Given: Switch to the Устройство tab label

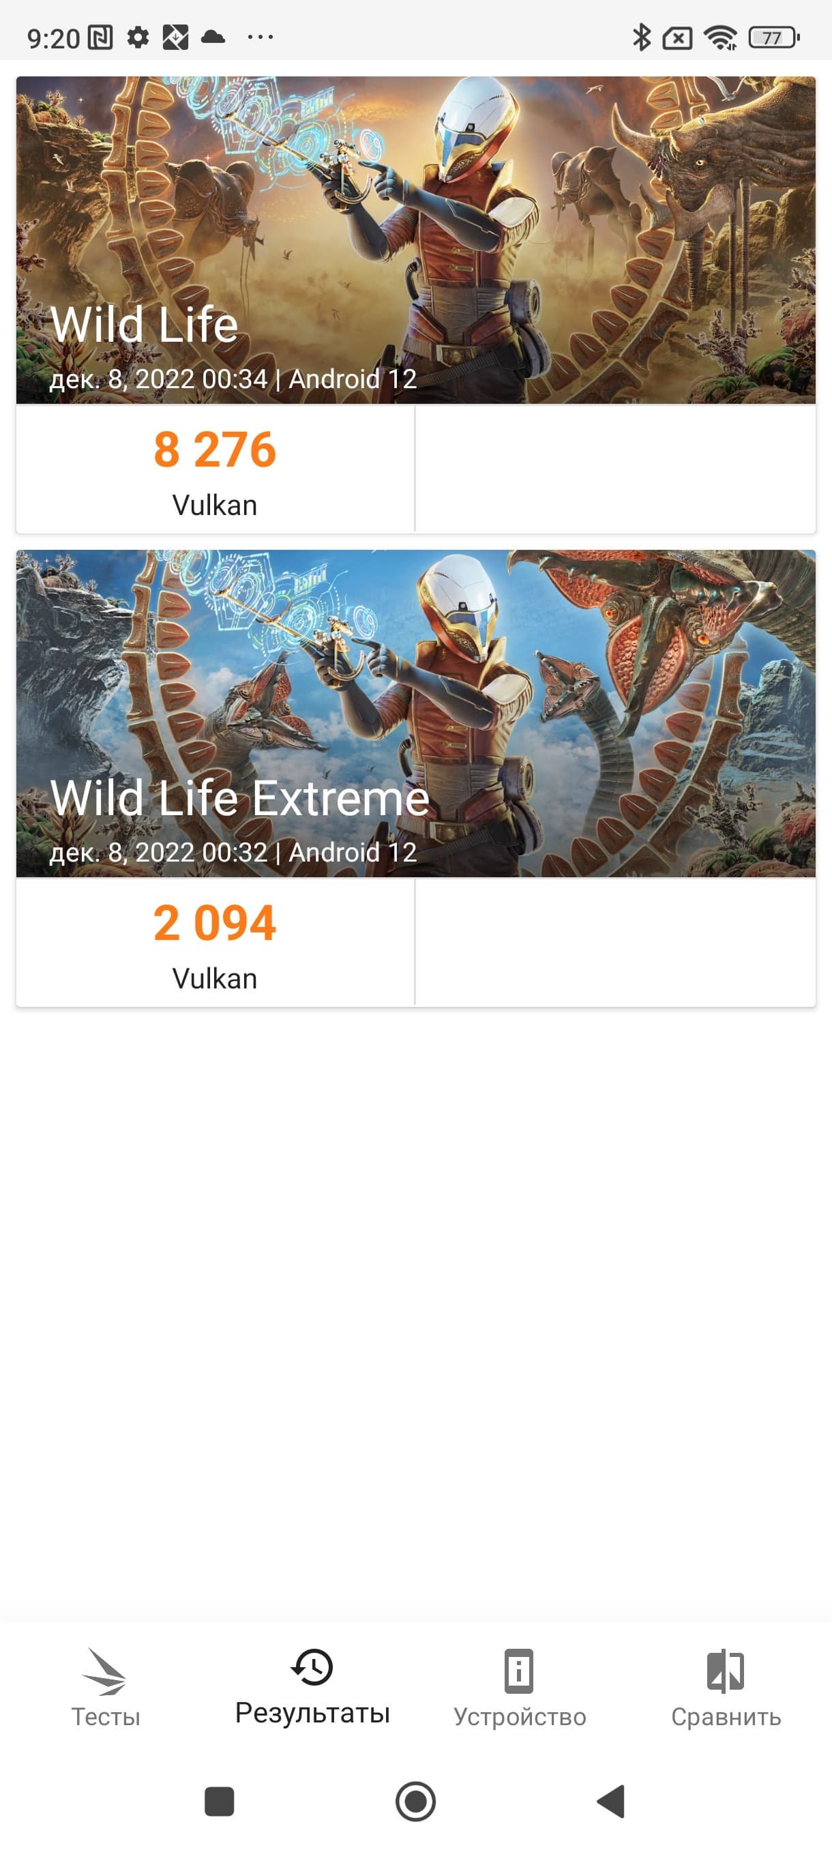Looking at the screenshot, I should click(519, 1717).
